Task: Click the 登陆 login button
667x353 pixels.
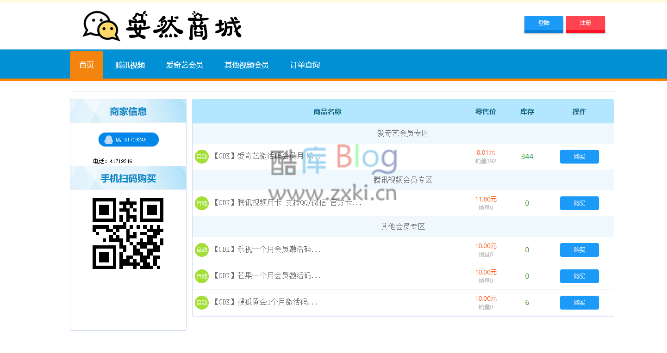Action: (543, 24)
